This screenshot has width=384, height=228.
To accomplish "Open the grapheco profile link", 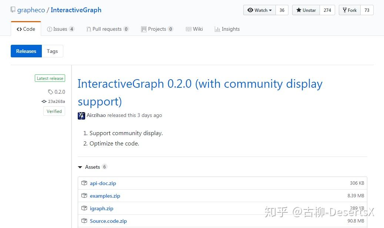I will point(31,10).
